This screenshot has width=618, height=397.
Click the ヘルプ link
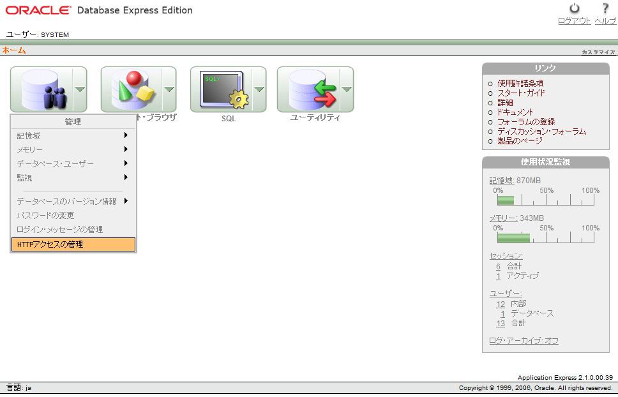605,21
